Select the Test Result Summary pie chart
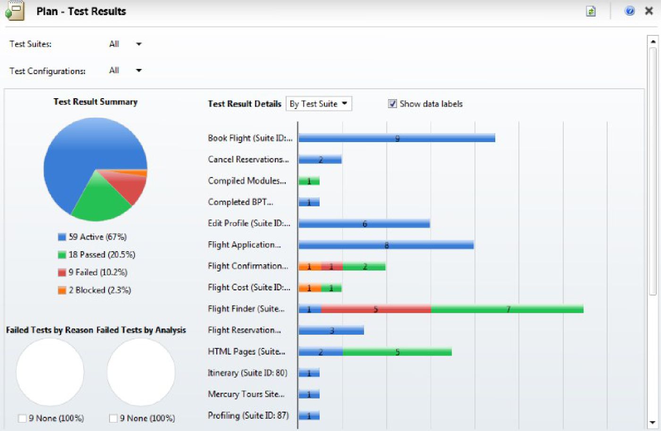 point(95,169)
